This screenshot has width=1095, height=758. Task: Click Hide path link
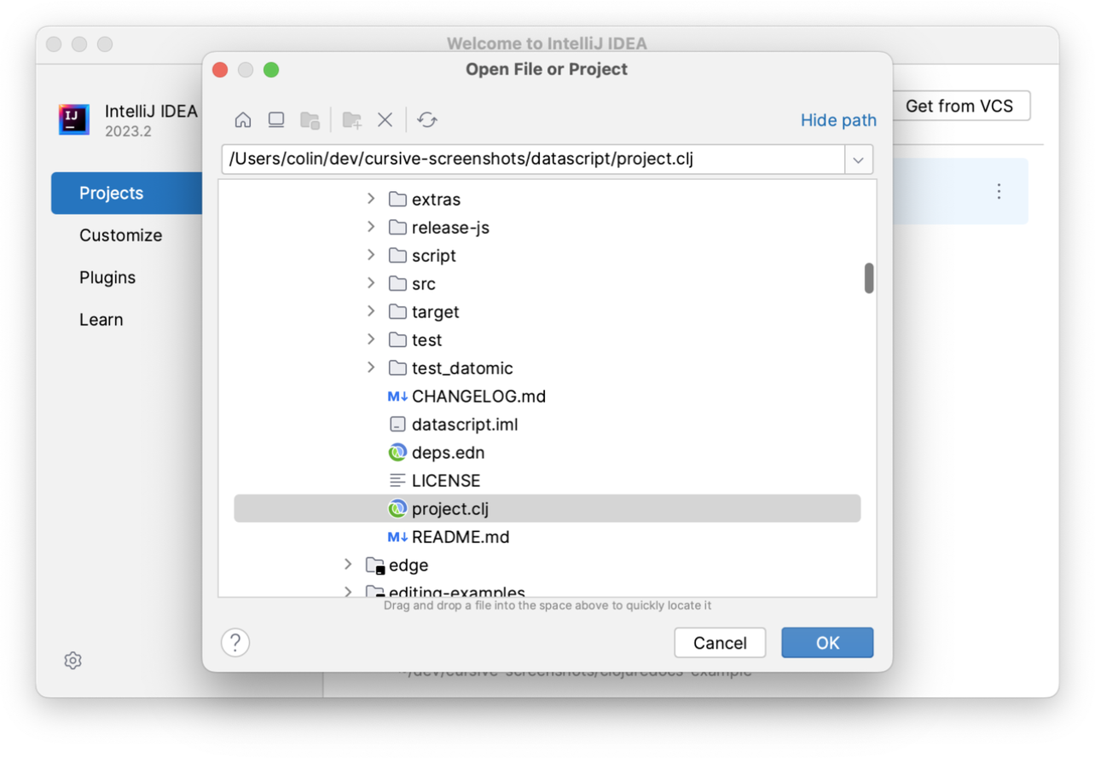(838, 120)
